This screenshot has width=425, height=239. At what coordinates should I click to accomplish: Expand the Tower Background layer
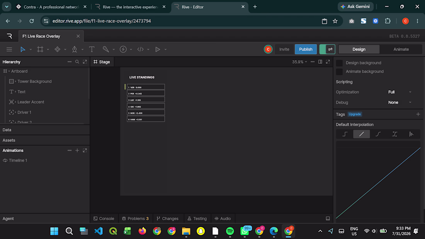tap(15, 81)
